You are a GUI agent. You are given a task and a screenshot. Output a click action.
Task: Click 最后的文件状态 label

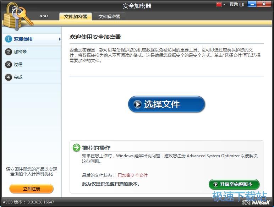(x=98, y=175)
